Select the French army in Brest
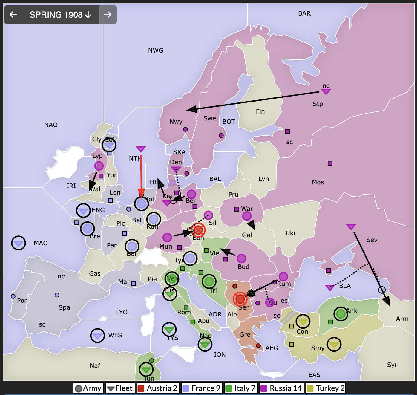Image resolution: width=417 pixels, height=395 pixels. pos(88,229)
